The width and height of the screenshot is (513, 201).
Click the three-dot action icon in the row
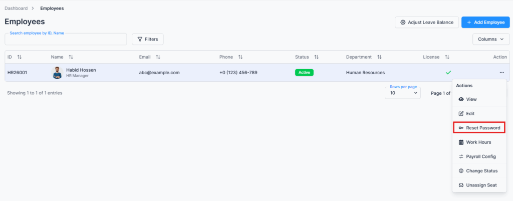[x=501, y=73]
